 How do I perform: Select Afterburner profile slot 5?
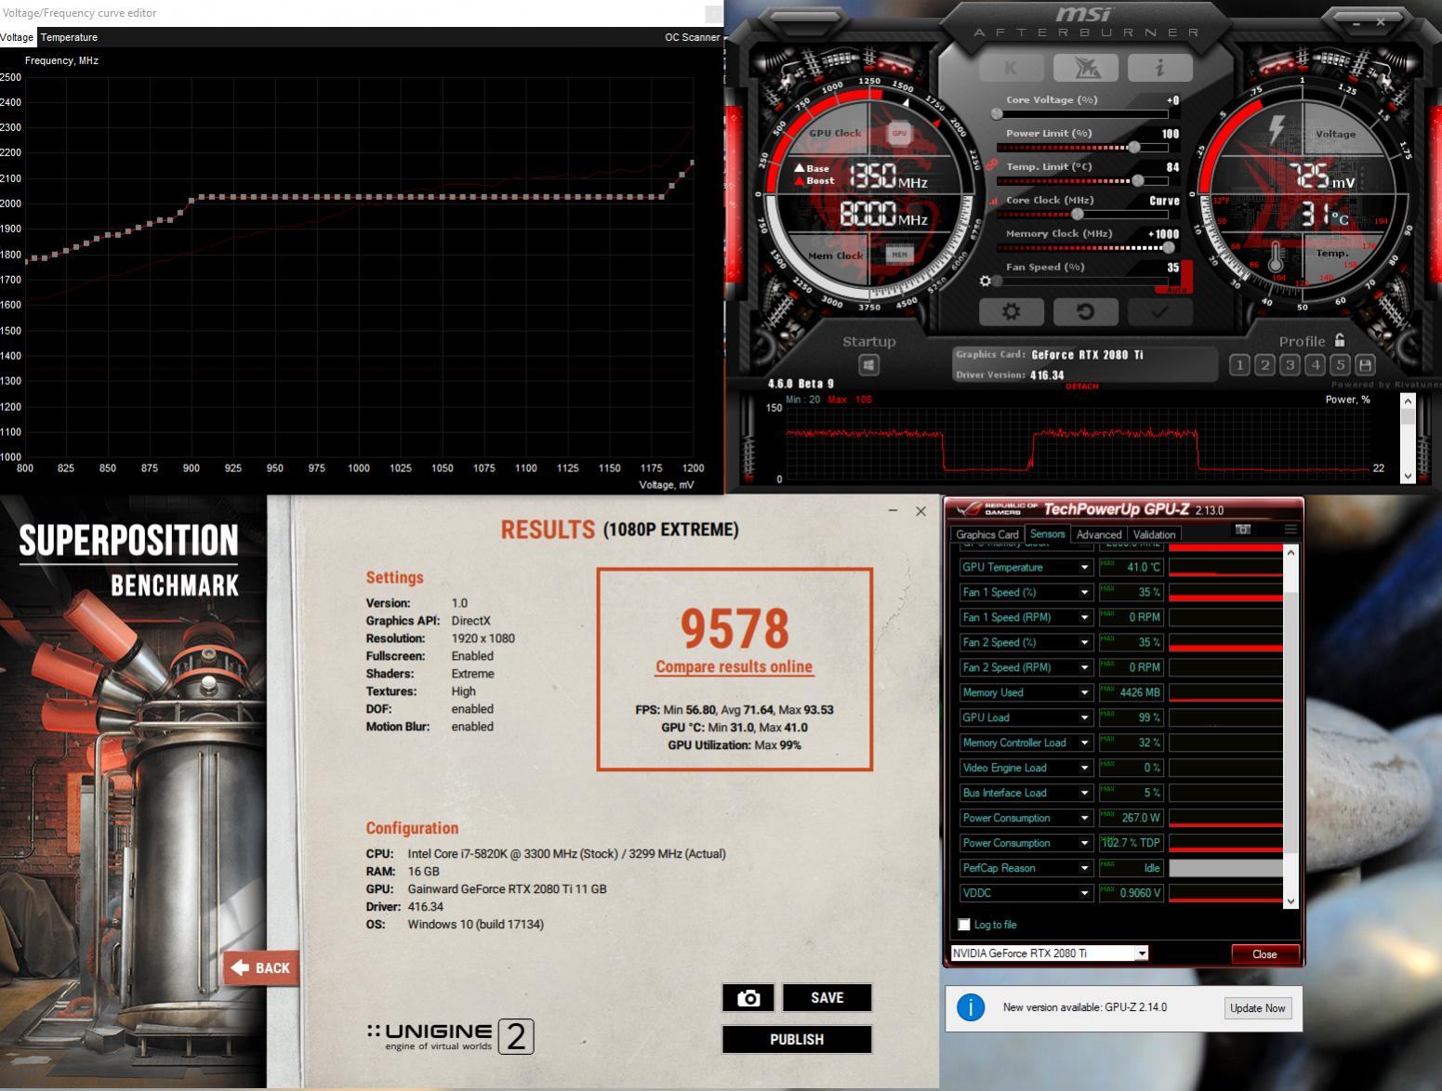coord(1340,365)
